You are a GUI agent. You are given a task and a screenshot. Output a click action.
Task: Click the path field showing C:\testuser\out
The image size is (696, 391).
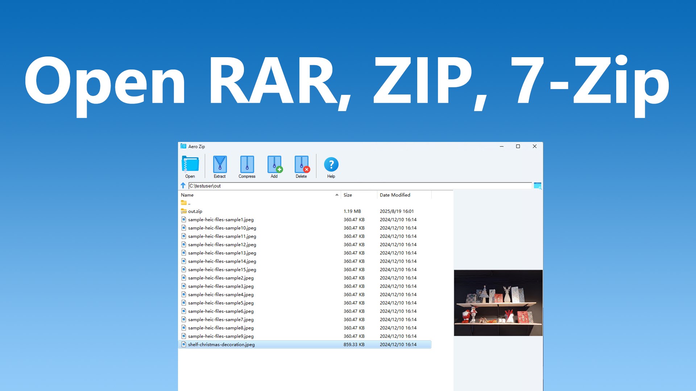[360, 186]
